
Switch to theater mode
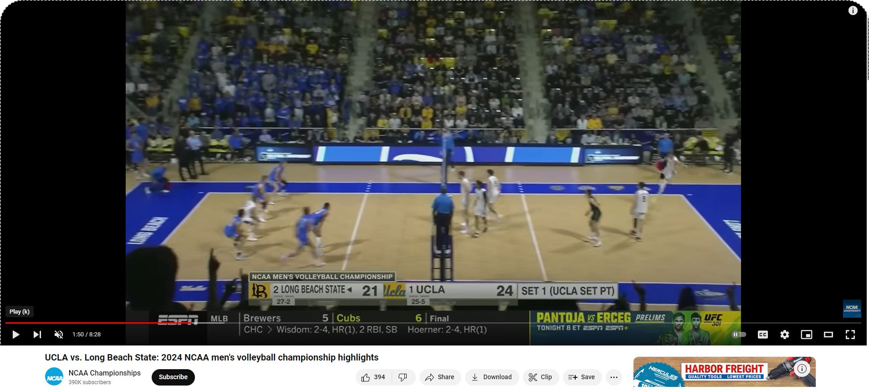pos(828,335)
